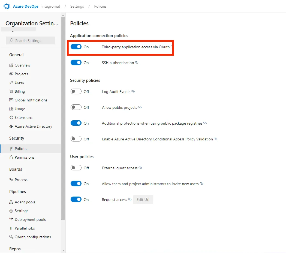
Task: Disable the SSH authentication switch
Action: [76, 62]
